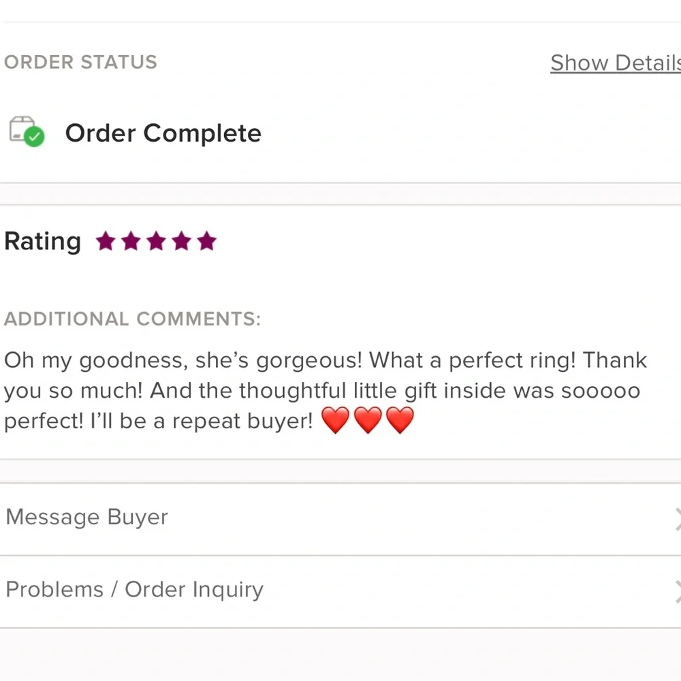Expand the Message Buyer chevron arrow
681x681 pixels.
tap(676, 519)
